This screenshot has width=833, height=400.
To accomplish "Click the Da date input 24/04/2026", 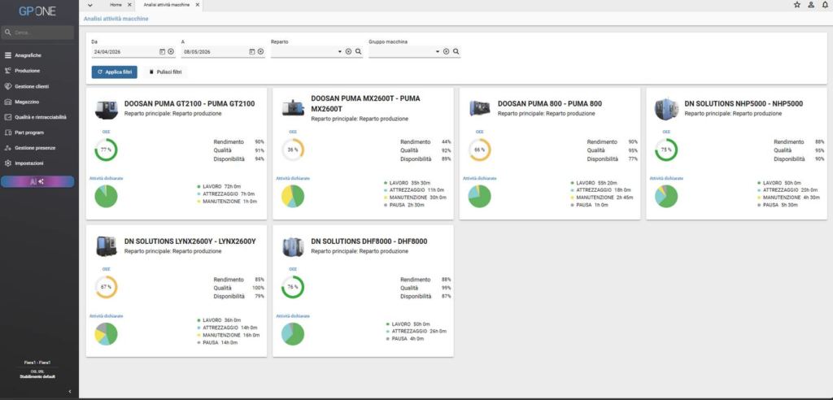I will [124, 52].
